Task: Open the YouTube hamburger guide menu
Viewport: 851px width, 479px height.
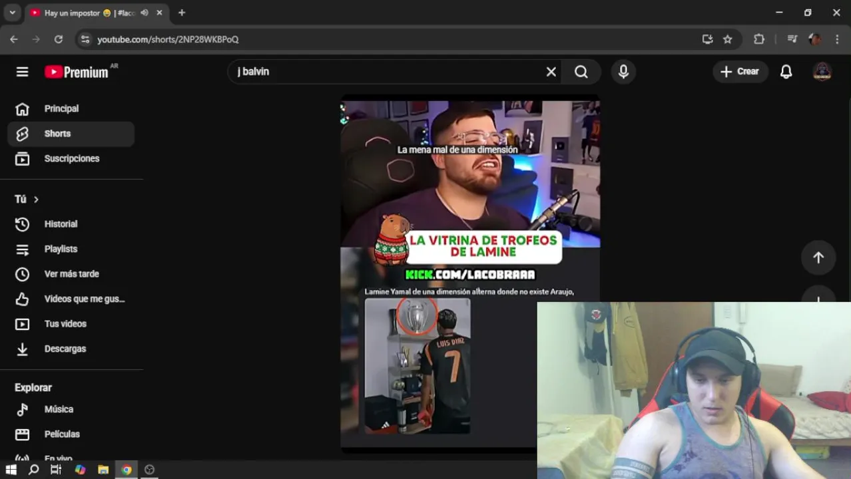Action: [22, 72]
